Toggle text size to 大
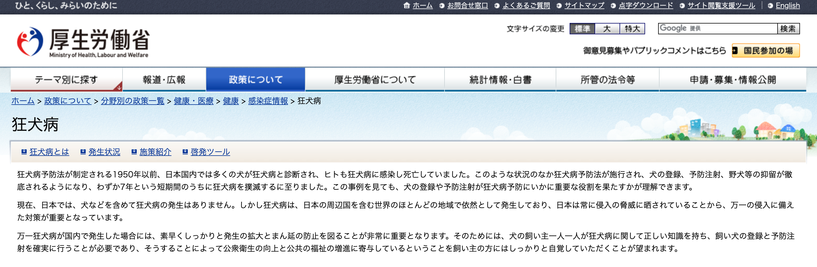Image resolution: width=817 pixels, height=267 pixels. (607, 29)
